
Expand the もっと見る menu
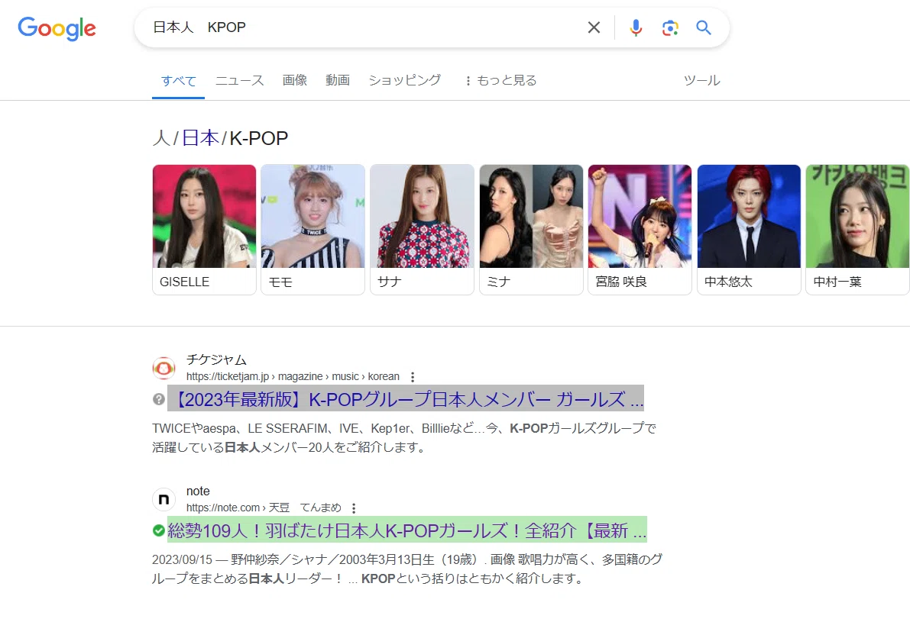(501, 81)
